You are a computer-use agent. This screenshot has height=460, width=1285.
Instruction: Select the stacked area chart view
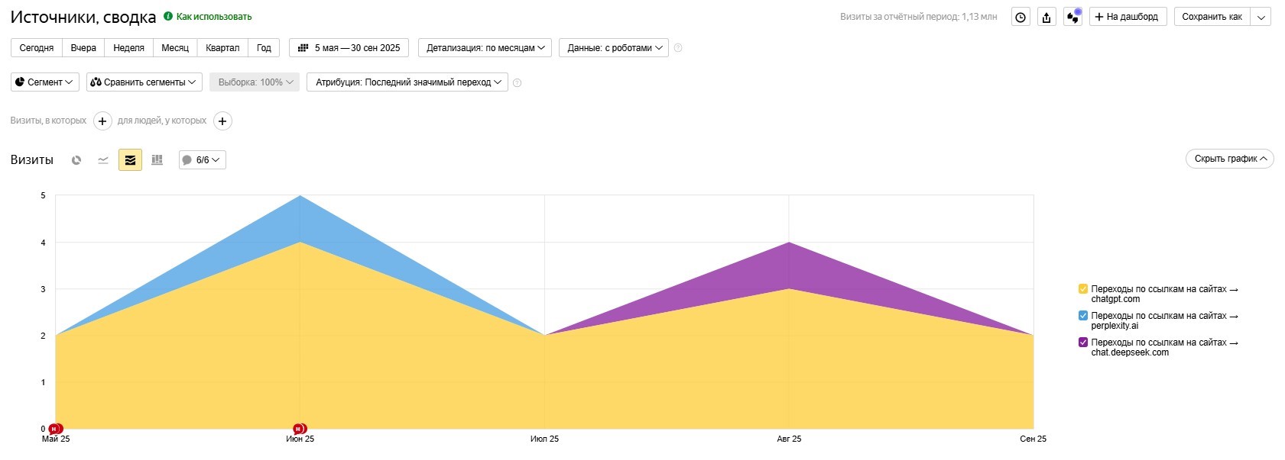tap(130, 160)
